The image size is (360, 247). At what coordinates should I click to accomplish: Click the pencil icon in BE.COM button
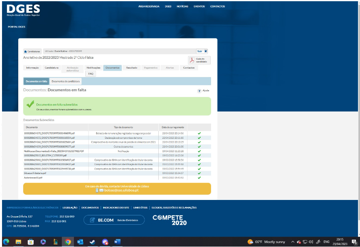tap(92, 220)
